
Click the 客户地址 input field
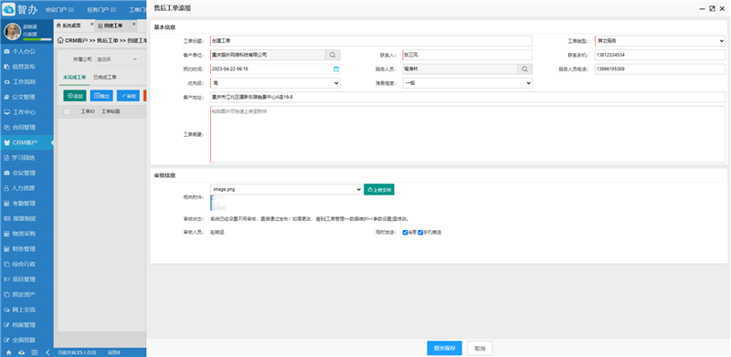[468, 97]
